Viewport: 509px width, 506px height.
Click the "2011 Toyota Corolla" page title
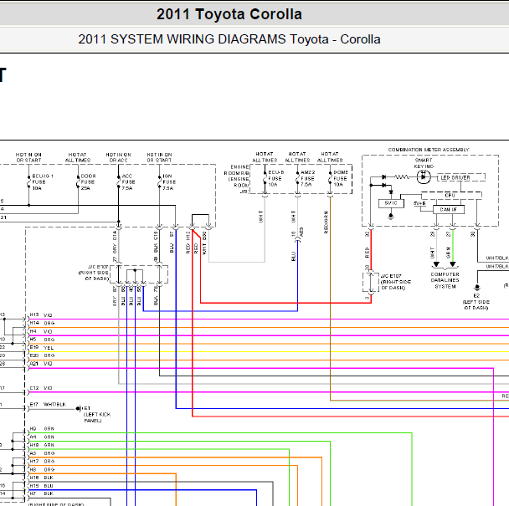229,14
